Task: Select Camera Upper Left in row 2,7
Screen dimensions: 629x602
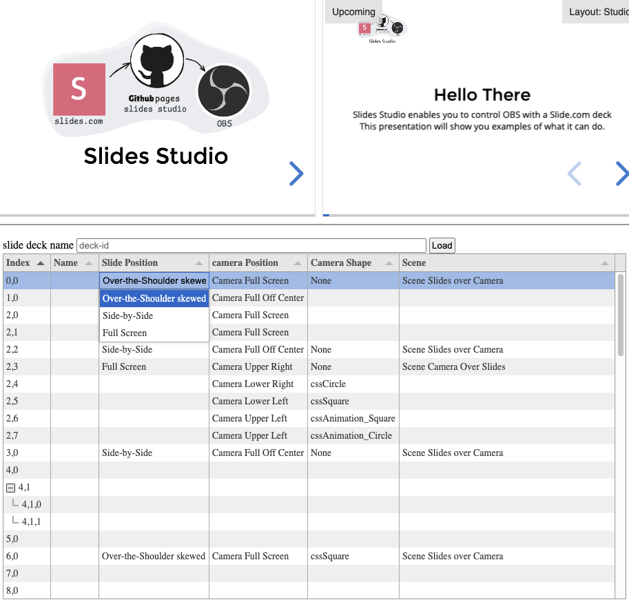Action: (258, 436)
